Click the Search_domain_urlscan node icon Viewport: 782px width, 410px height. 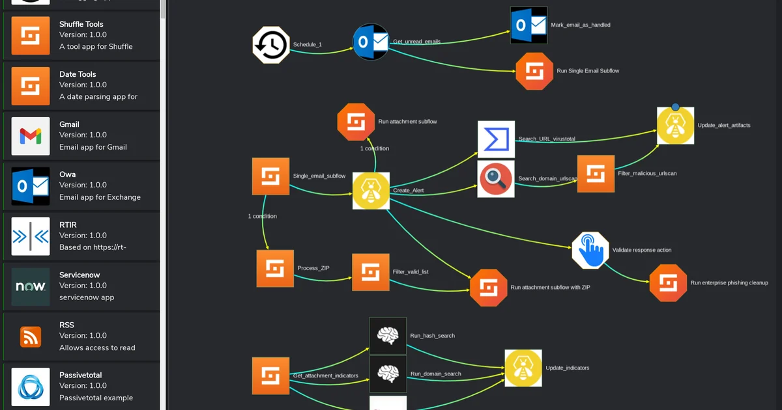tap(496, 179)
